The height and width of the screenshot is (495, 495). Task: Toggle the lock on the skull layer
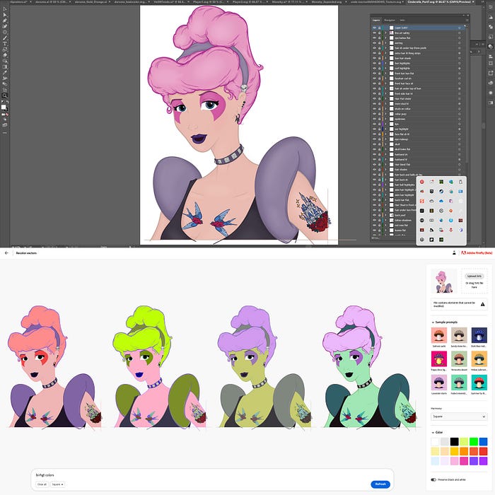coord(380,144)
